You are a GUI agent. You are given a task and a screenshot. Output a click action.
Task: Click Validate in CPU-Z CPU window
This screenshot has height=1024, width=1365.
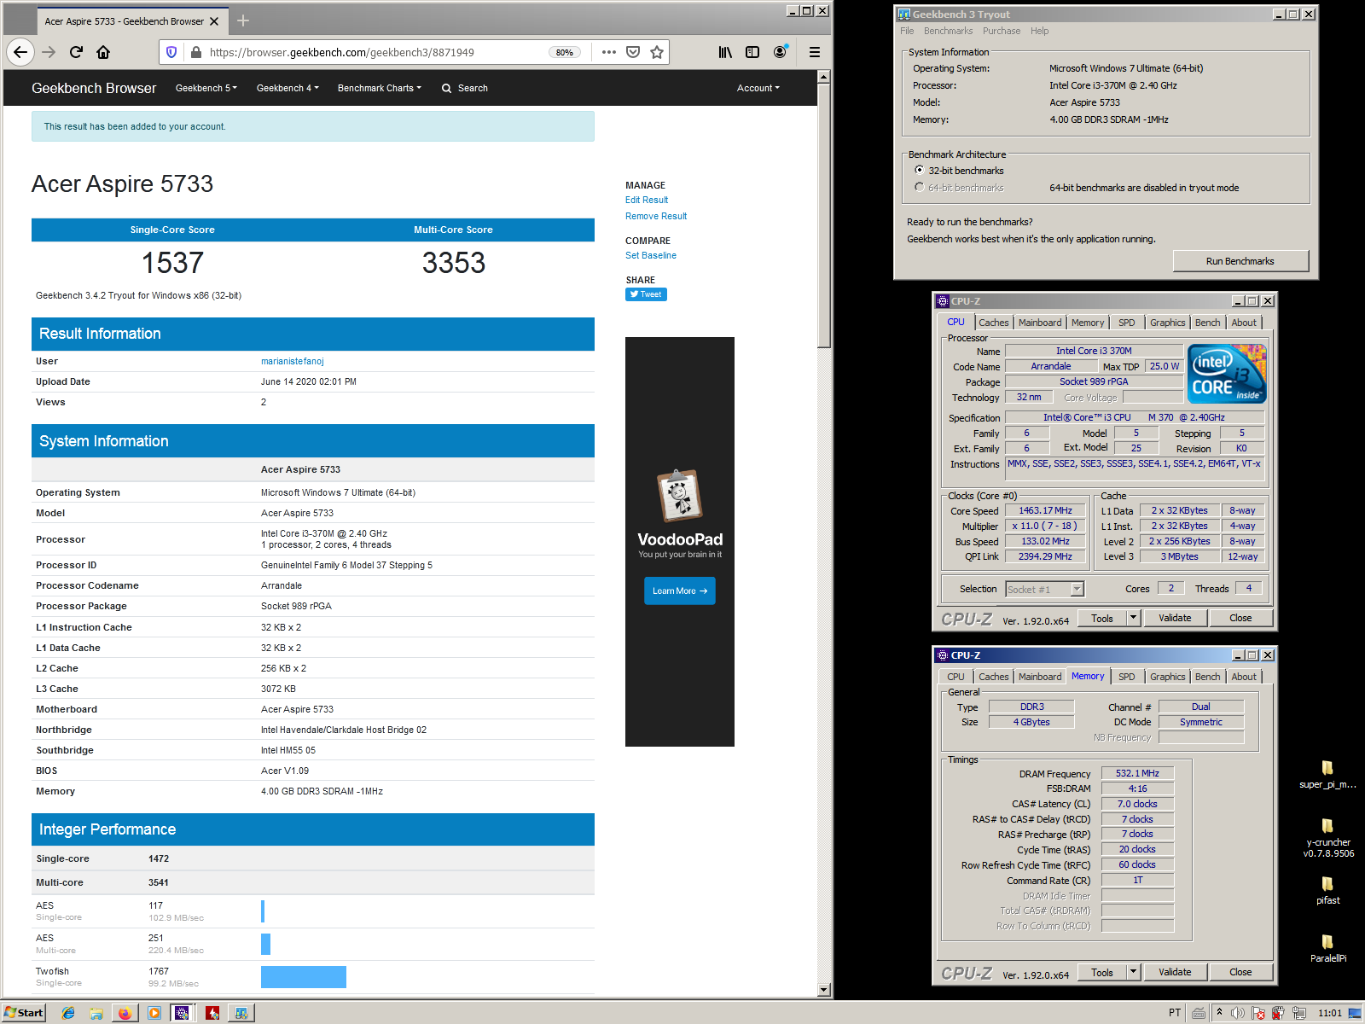tap(1175, 618)
